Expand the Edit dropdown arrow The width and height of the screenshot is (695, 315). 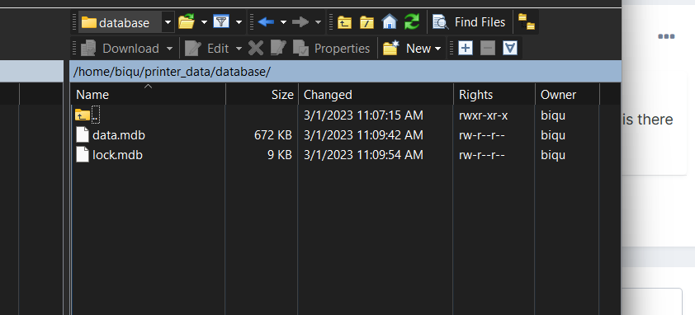[x=239, y=49]
